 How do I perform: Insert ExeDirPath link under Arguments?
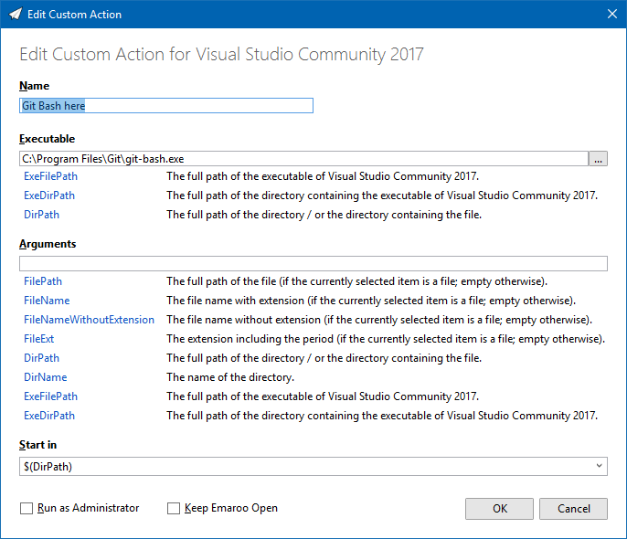[x=49, y=416]
